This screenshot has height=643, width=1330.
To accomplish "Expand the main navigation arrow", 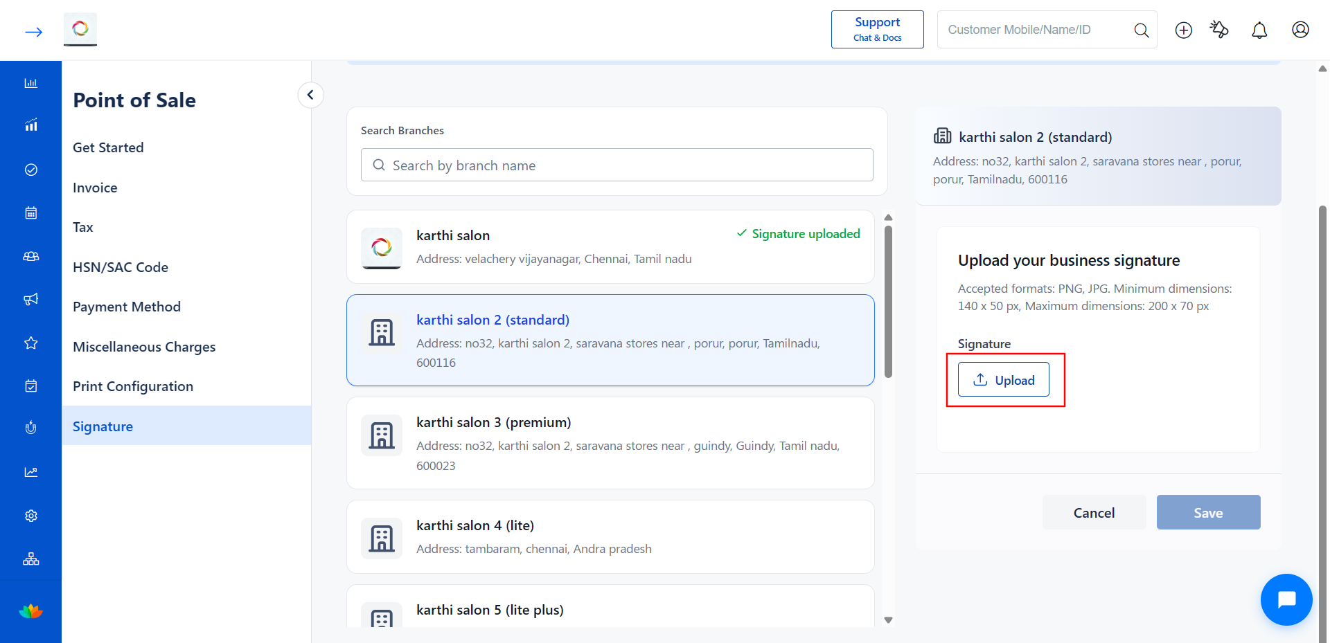I will (x=33, y=32).
